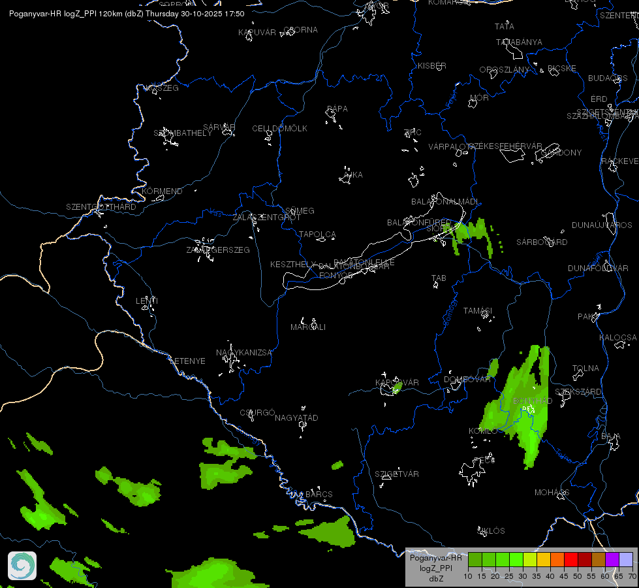Click the TATABÁNYA city label
This screenshot has width=639, height=588.
[519, 42]
